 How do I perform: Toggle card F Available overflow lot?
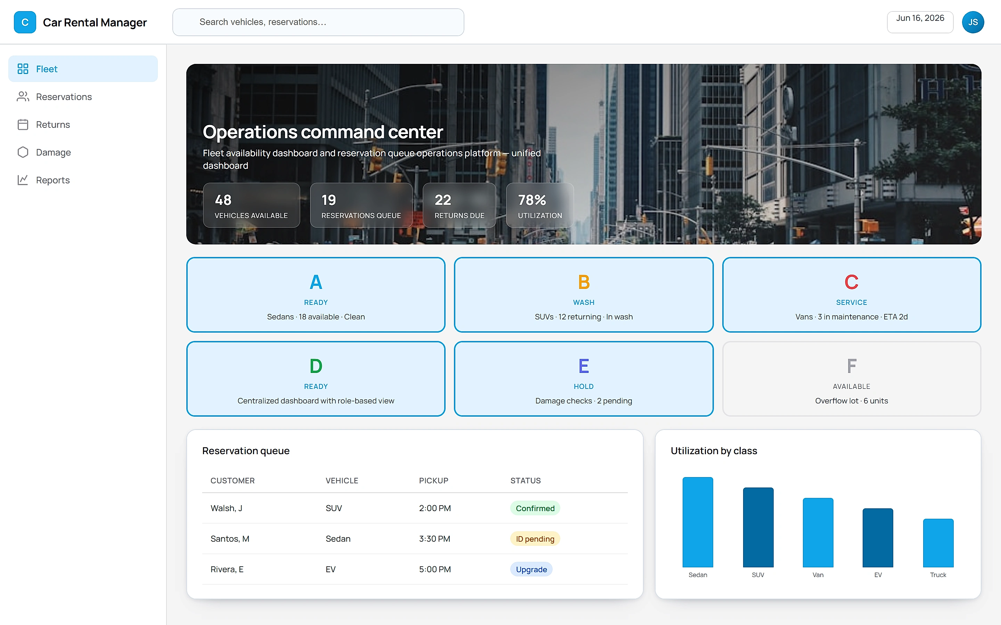[x=851, y=378]
